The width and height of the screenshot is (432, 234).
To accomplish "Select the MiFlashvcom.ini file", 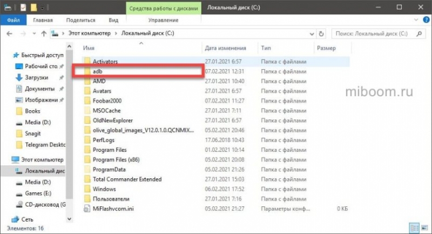I will pyautogui.click(x=113, y=209).
